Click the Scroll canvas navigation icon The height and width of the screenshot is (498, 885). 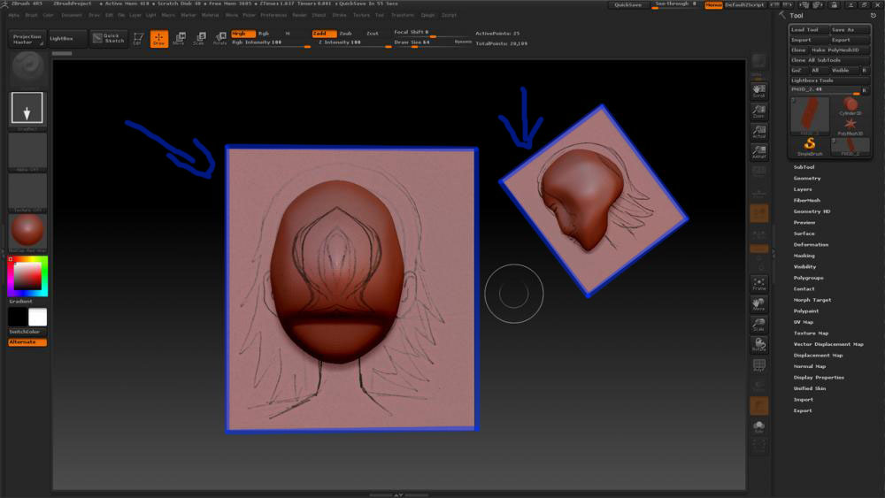pyautogui.click(x=758, y=91)
